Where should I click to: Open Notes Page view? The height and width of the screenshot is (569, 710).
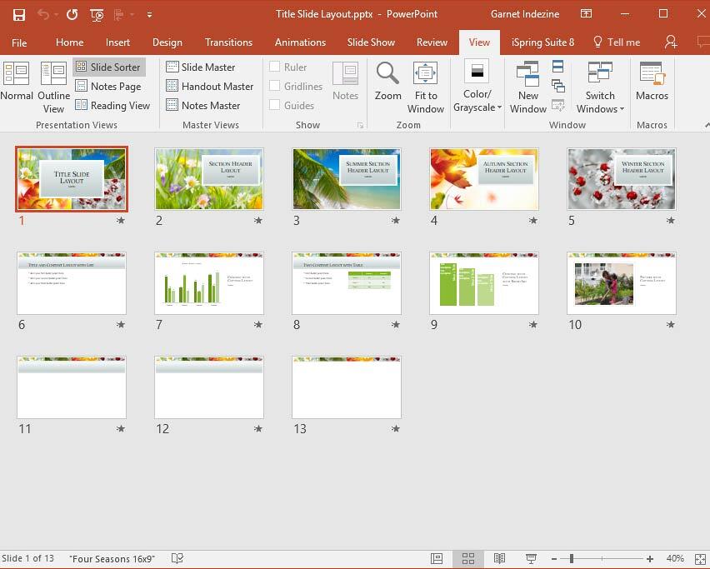coord(109,86)
